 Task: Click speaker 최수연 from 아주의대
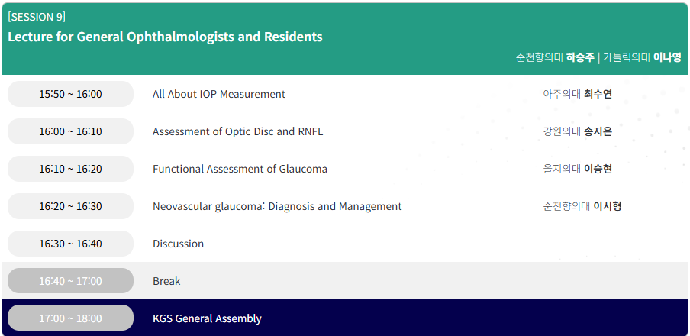[598, 94]
